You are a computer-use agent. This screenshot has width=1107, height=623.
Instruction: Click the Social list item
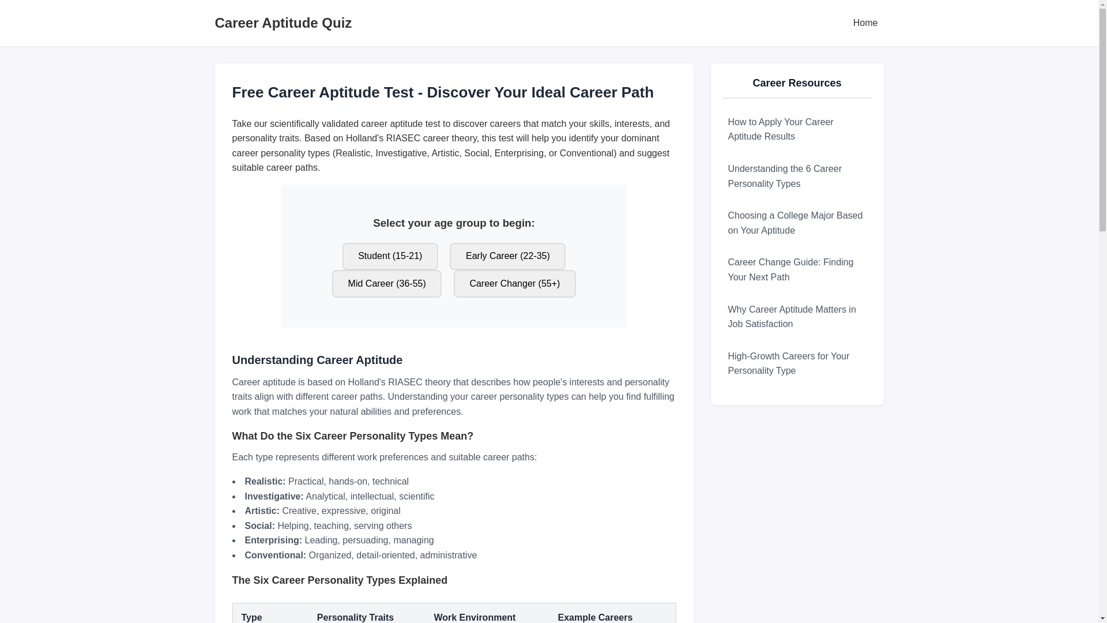pyautogui.click(x=328, y=526)
